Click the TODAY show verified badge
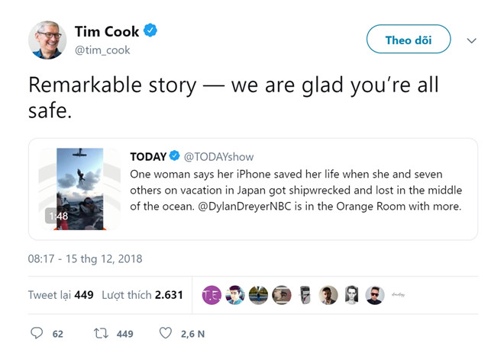 tap(175, 156)
